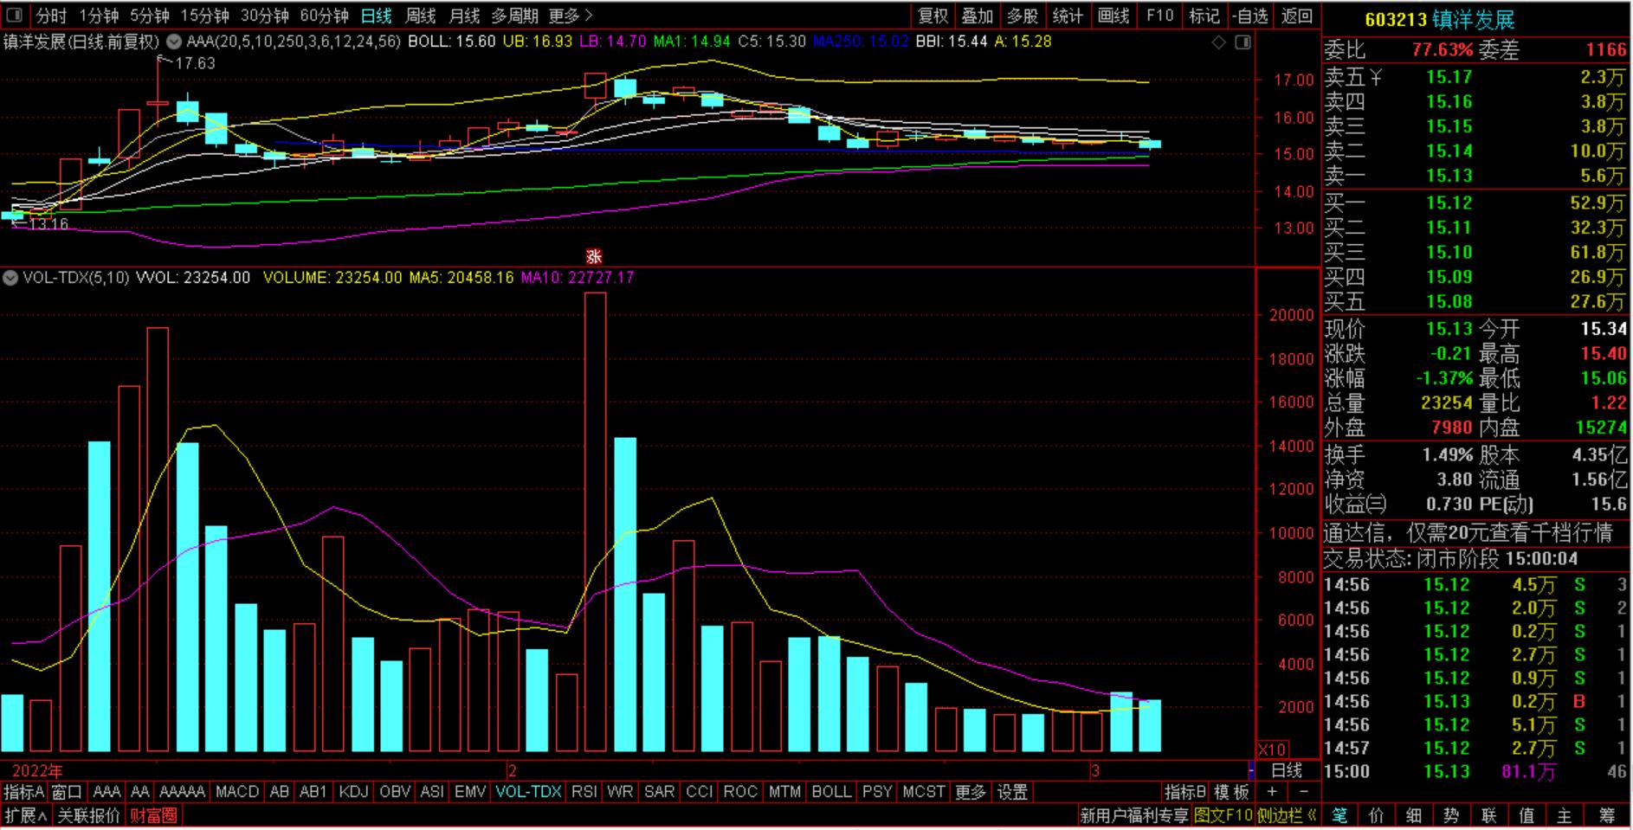Open 财富圈 link

point(153,815)
